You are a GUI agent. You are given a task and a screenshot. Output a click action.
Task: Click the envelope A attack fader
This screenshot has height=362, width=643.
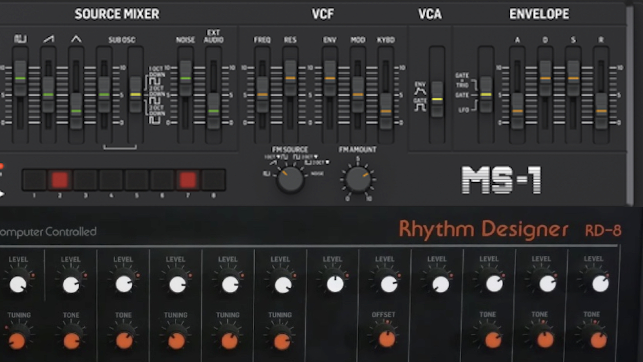click(517, 111)
